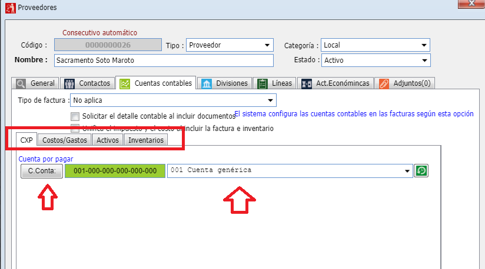Click the Cuenta por pagar label
The height and width of the screenshot is (269, 485).
tap(46, 159)
